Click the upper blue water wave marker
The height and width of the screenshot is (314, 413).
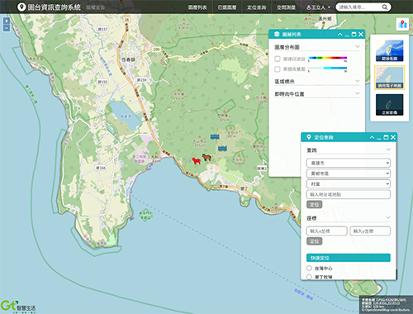tap(215, 136)
